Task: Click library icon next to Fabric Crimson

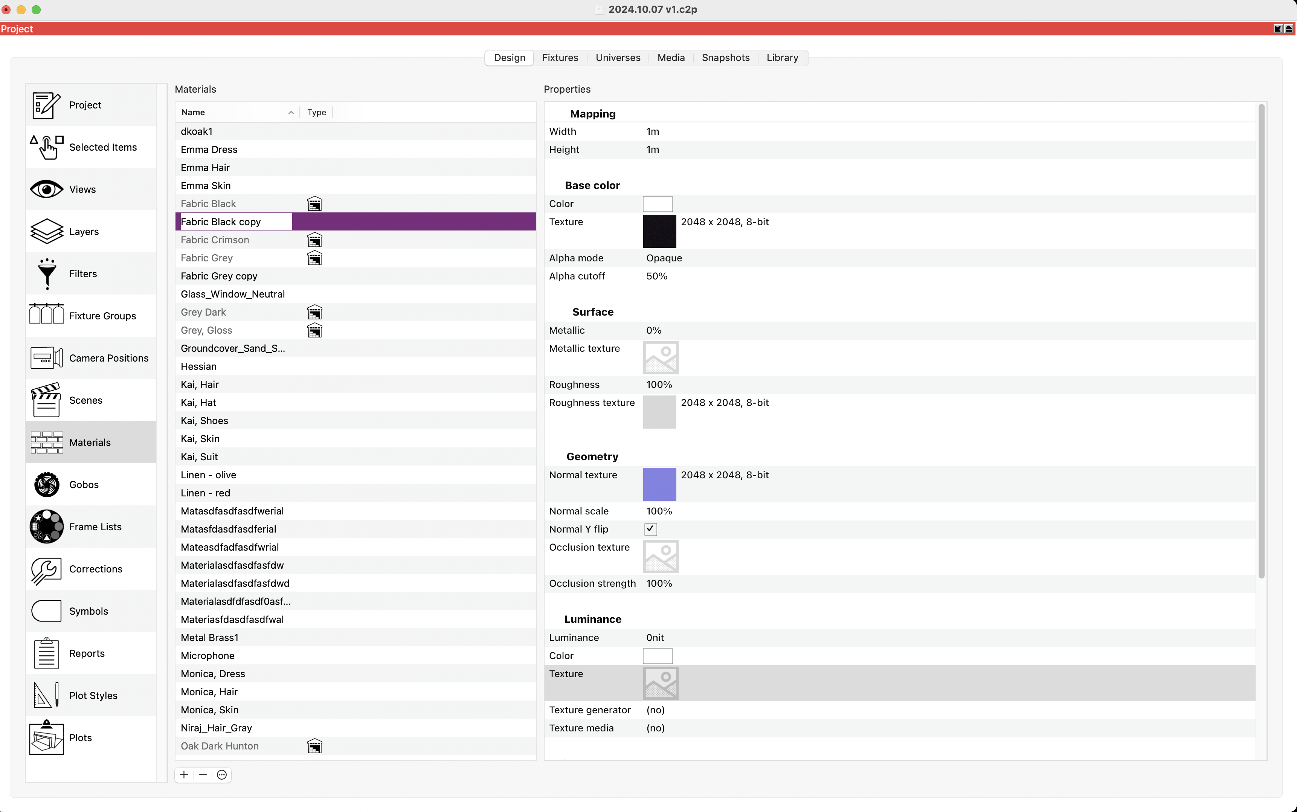Action: tap(314, 240)
